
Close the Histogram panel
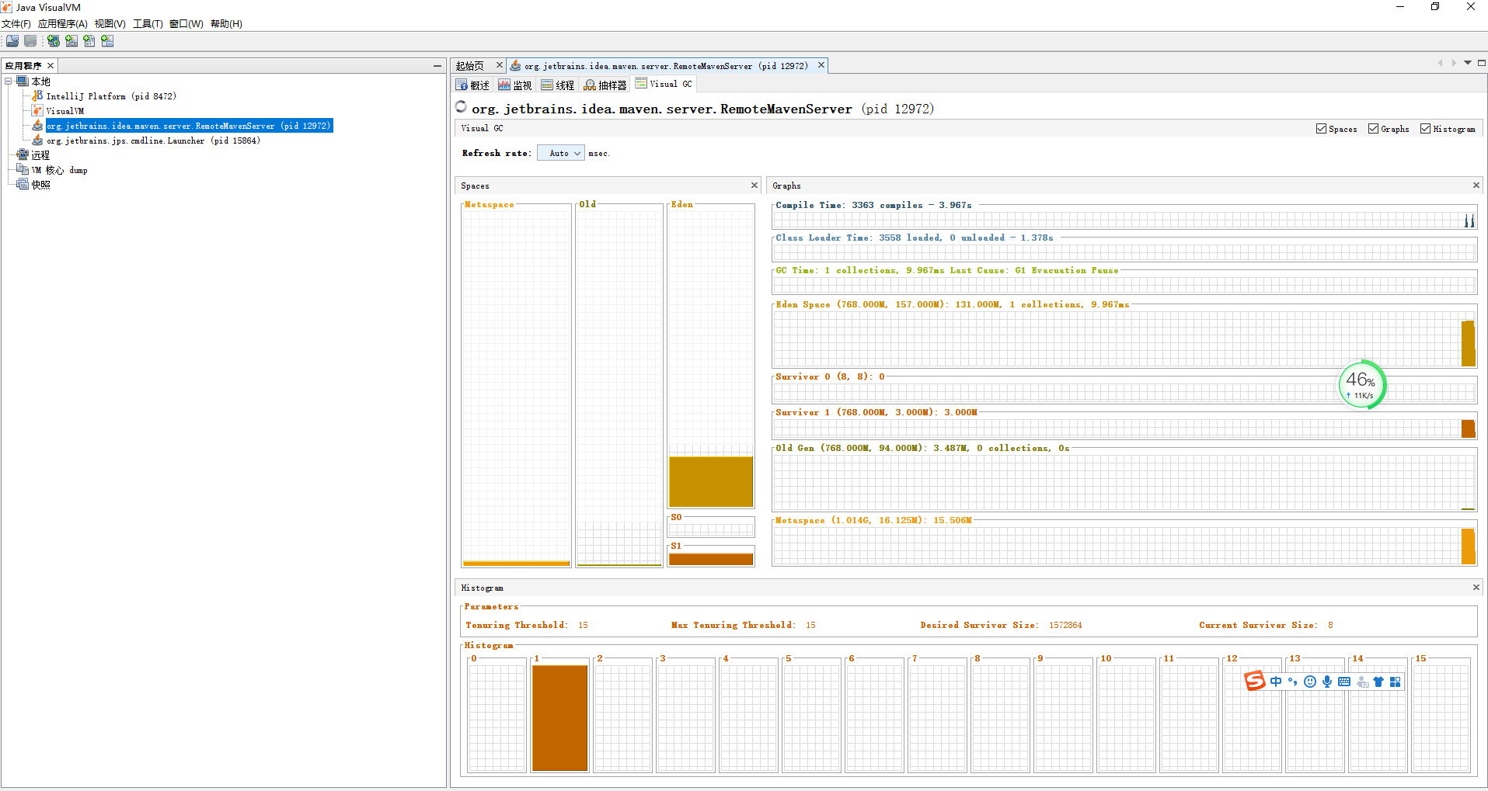(x=1476, y=587)
